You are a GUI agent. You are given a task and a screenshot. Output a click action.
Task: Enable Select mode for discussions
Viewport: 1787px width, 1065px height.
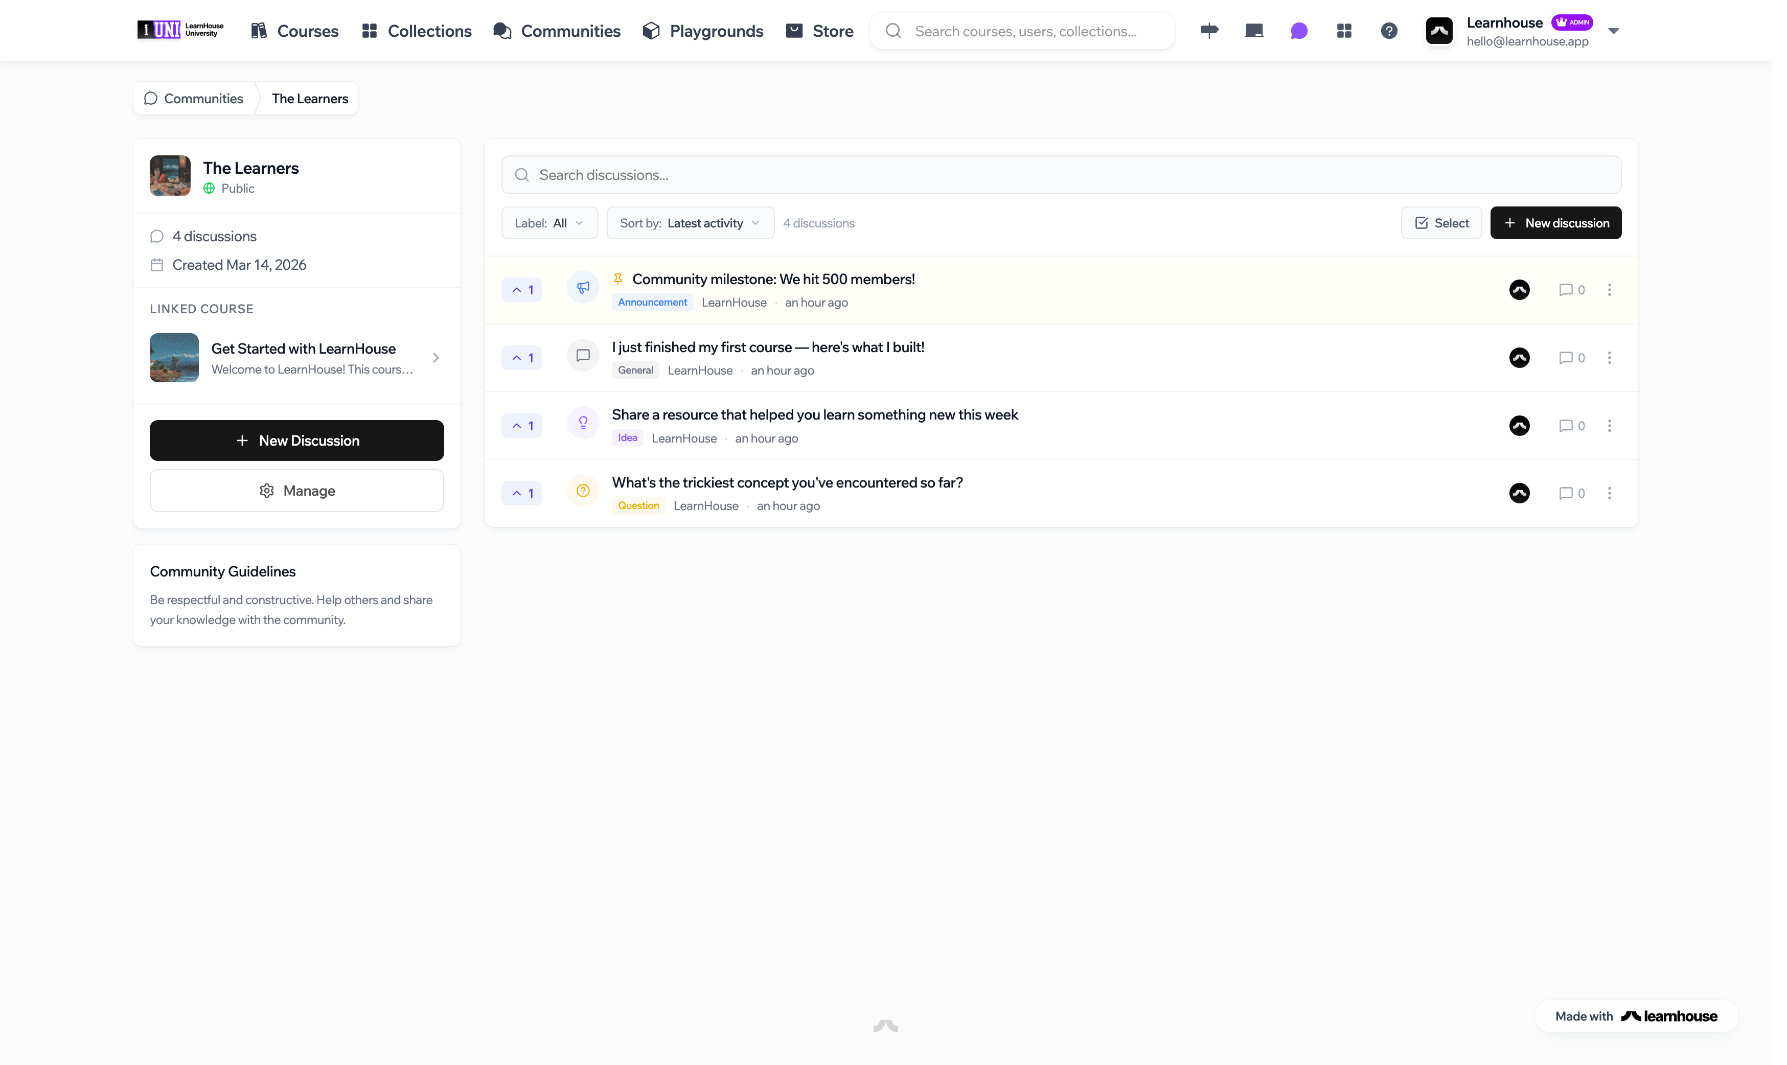point(1441,222)
